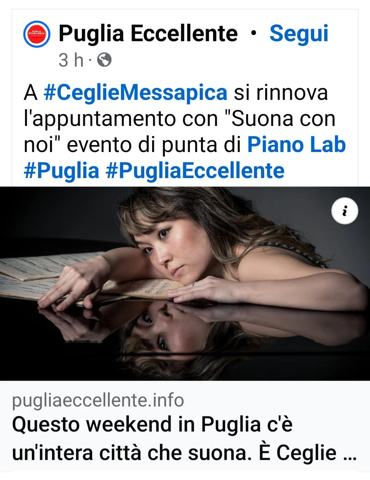Open the article headline Questo weekend in Puglia
370x480 pixels.
[x=185, y=438]
